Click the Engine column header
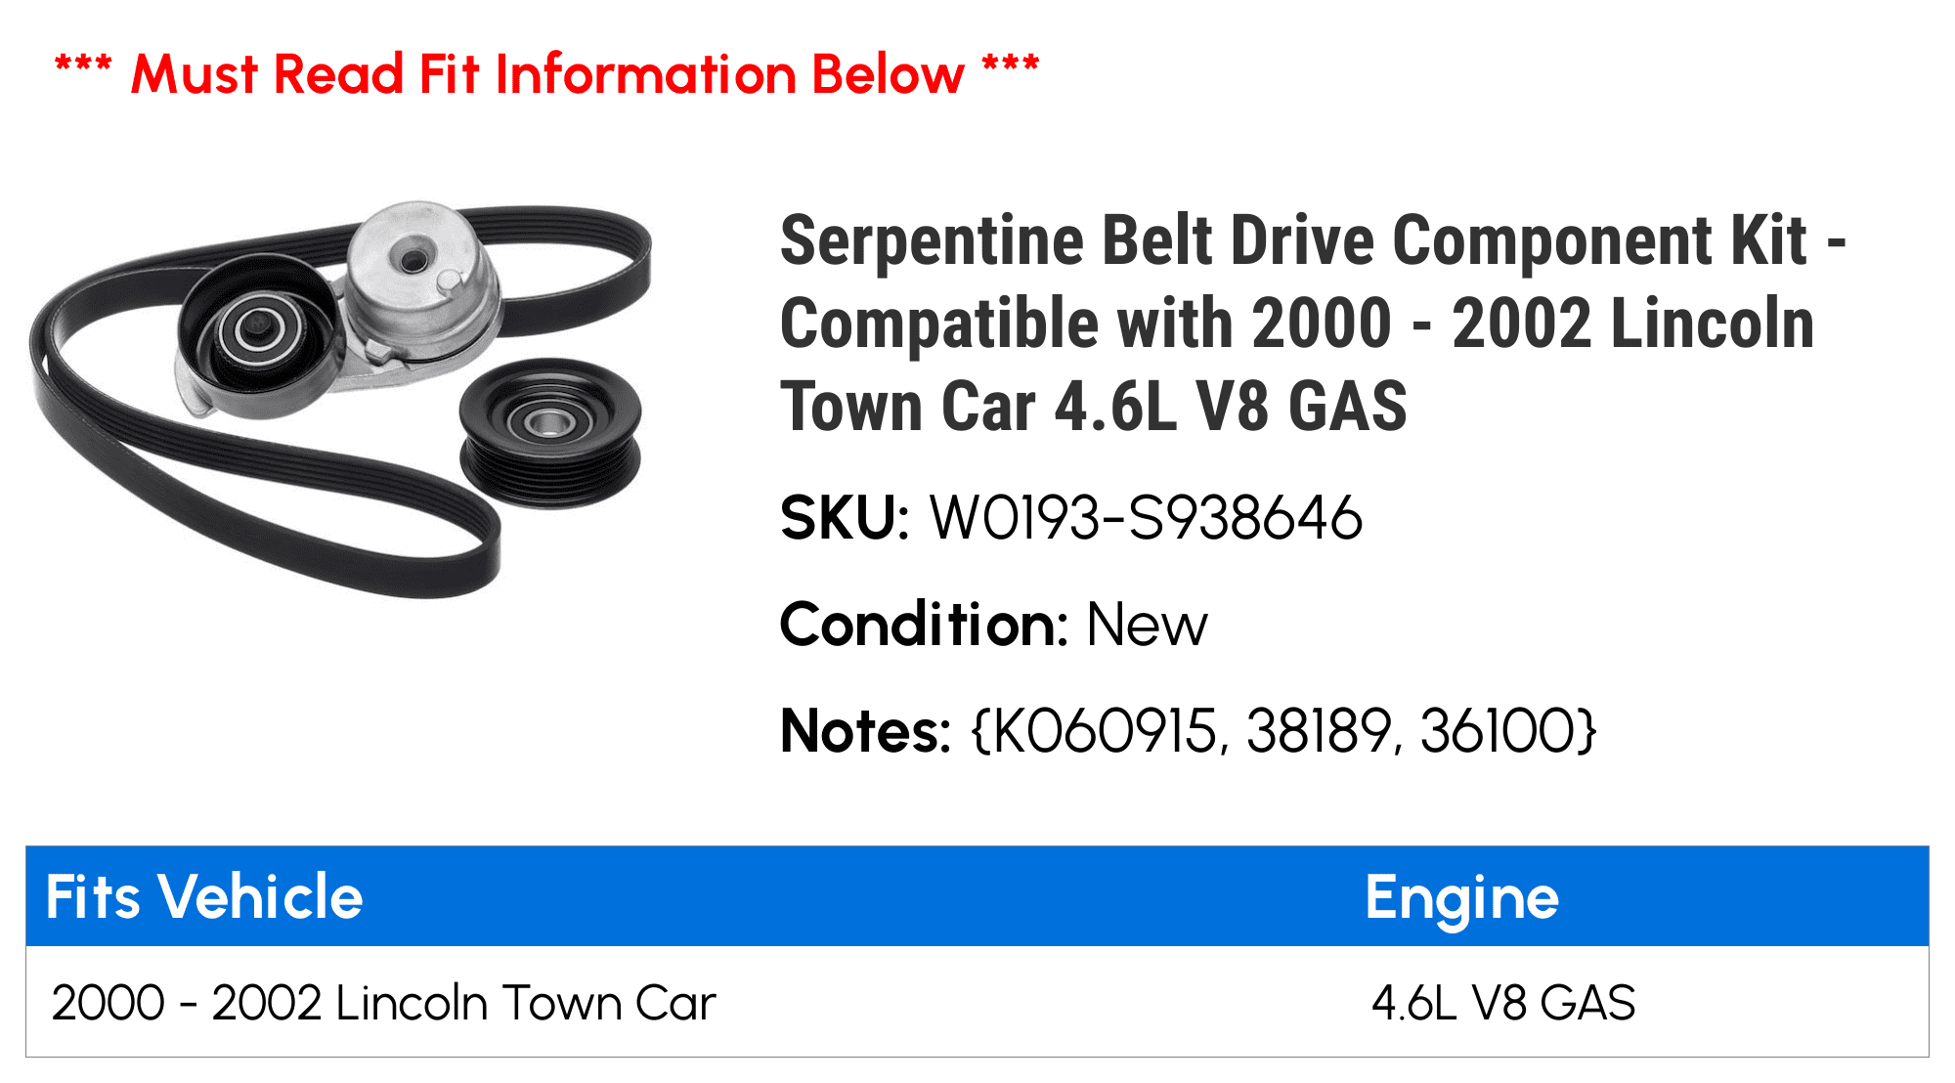1955x1083 pixels. click(1461, 896)
